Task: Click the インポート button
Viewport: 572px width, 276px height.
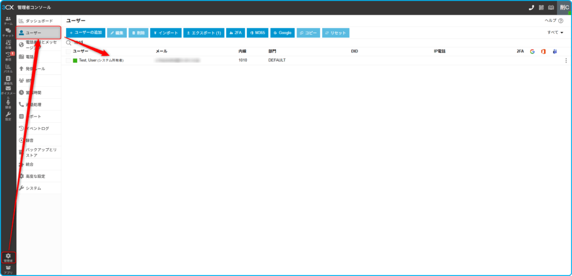Action: (165, 33)
